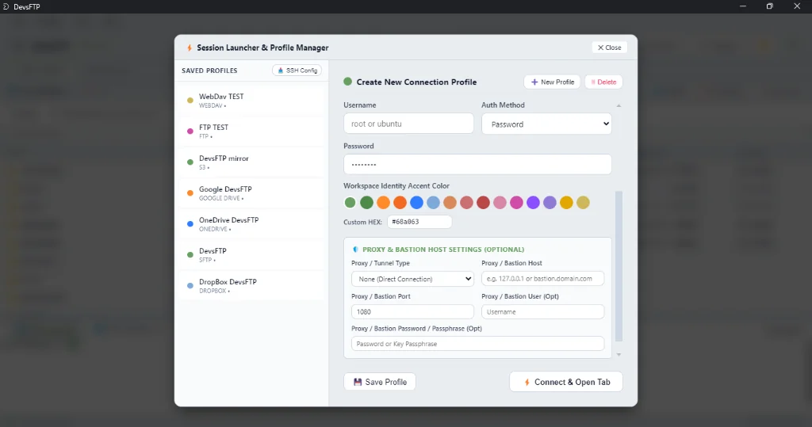
Task: Pick the light pink accent color swatch
Action: [500, 202]
